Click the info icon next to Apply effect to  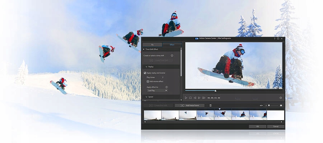(167, 87)
